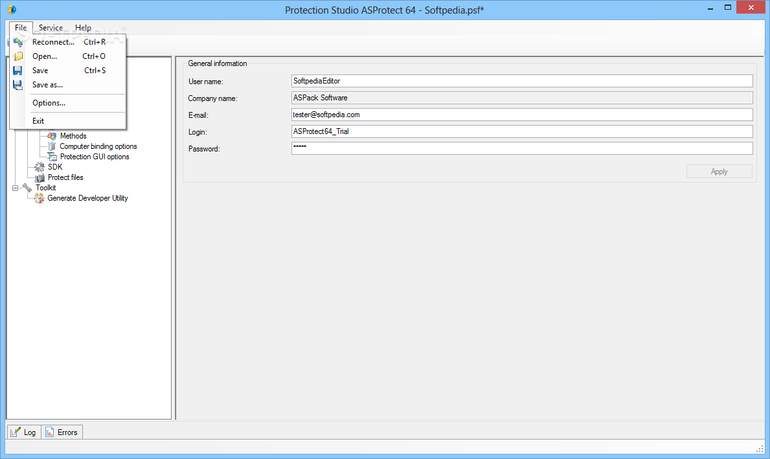Collapse the Toolkit tree node
Image resolution: width=770 pixels, height=459 pixels.
pyautogui.click(x=16, y=188)
